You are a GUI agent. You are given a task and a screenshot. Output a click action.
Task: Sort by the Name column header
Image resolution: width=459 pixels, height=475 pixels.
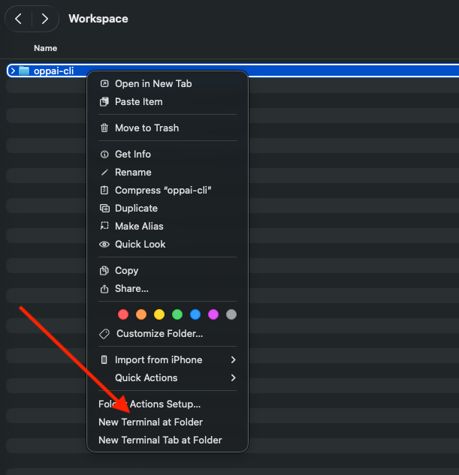(46, 48)
